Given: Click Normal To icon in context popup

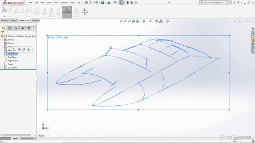Looking at the screenshot, I should pyautogui.click(x=29, y=49).
